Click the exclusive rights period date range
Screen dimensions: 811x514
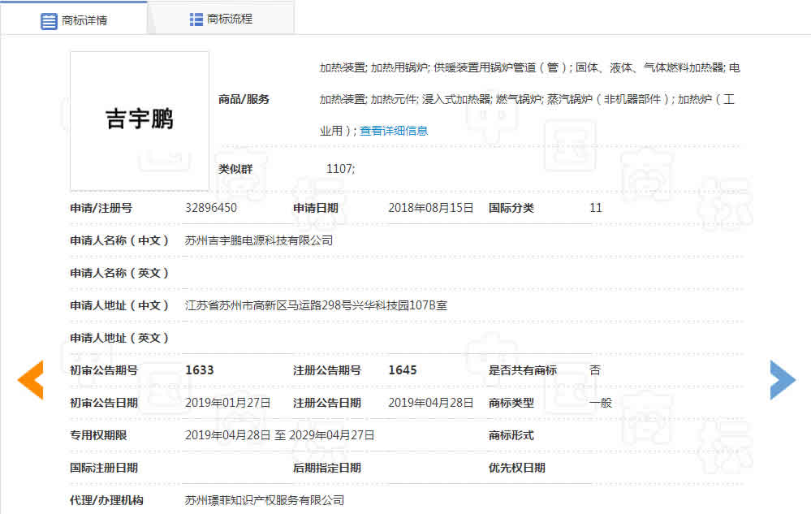(x=279, y=435)
